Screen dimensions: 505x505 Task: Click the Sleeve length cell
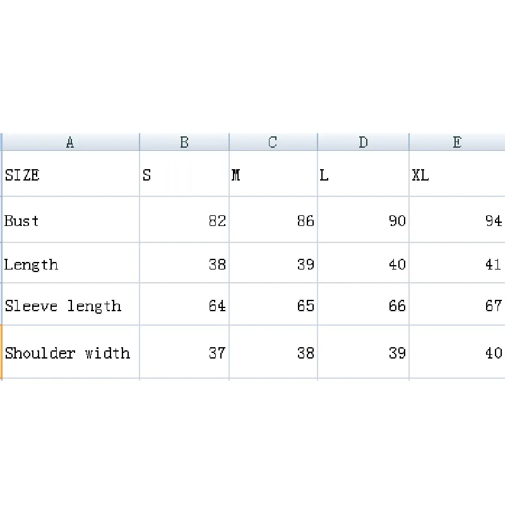[70, 306]
